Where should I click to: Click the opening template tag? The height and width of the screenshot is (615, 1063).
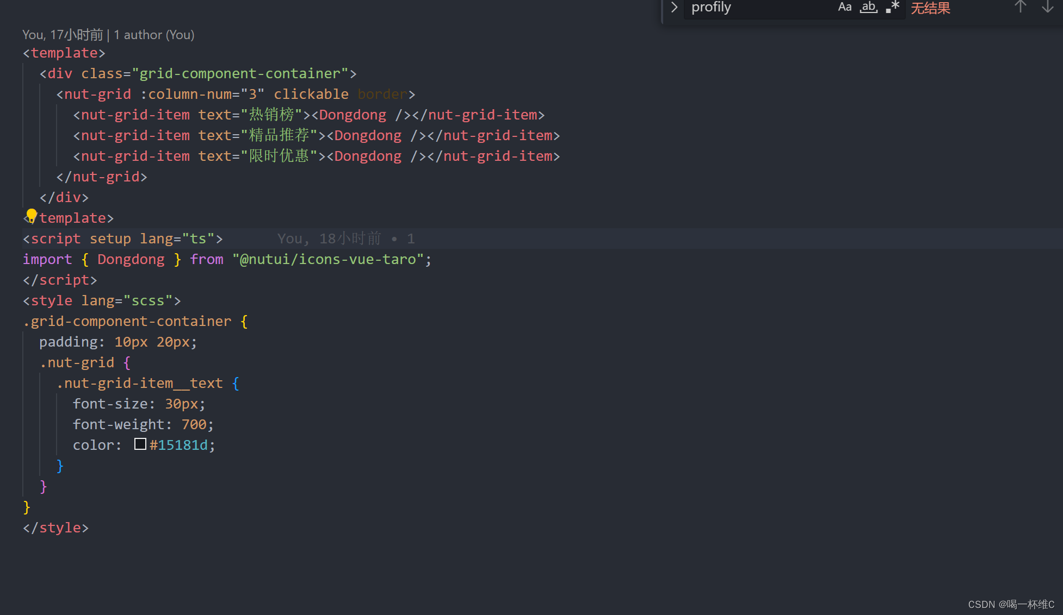click(x=64, y=53)
